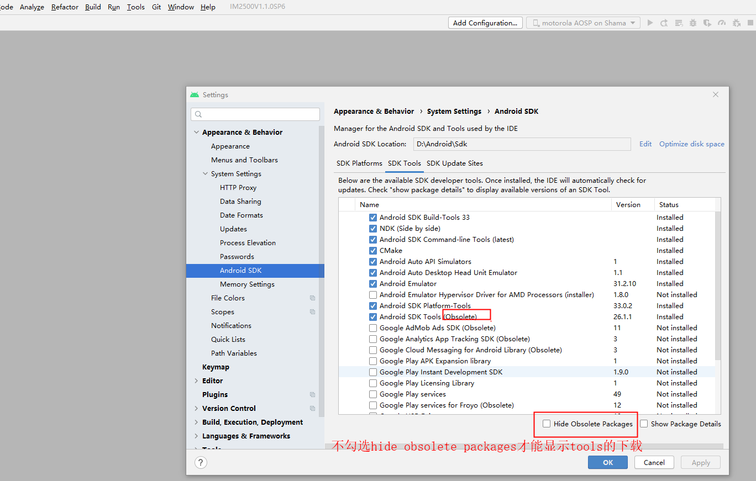Click the Edit link for SDK location
Image resolution: width=756 pixels, height=481 pixels.
pyautogui.click(x=645, y=144)
